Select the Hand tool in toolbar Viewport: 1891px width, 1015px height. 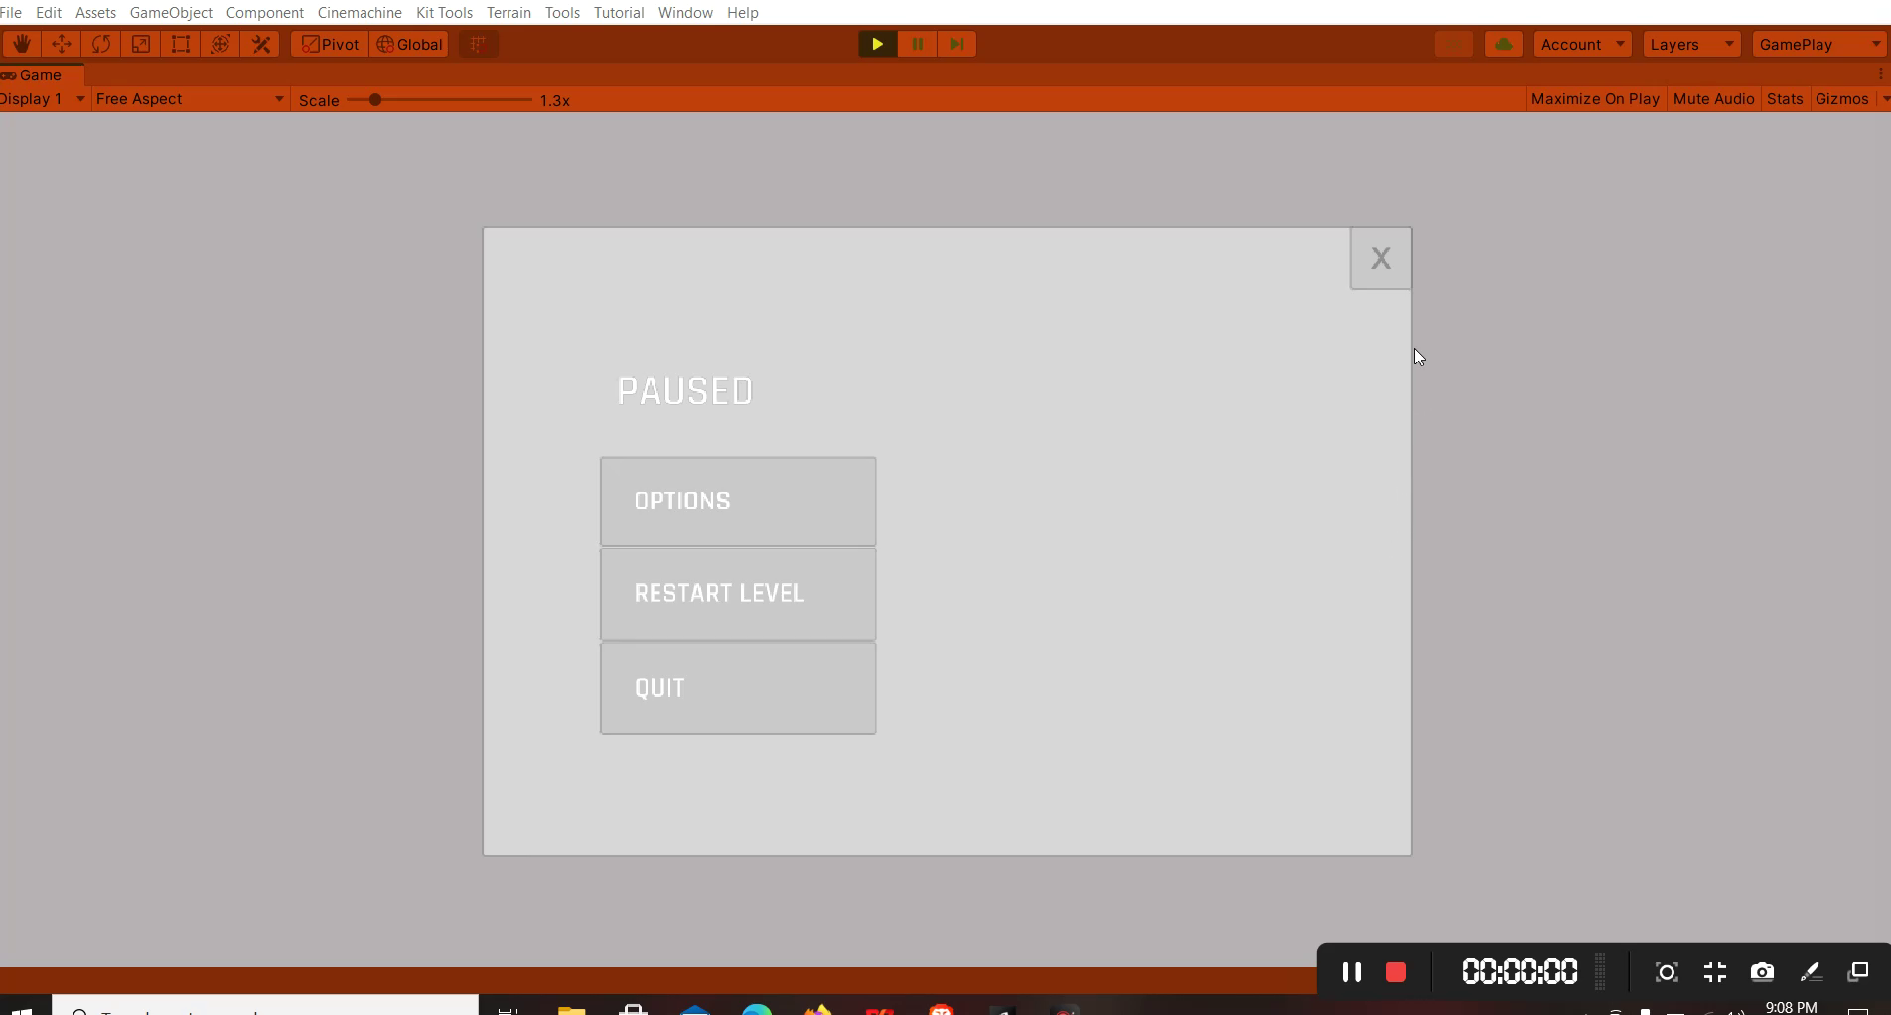tap(21, 44)
